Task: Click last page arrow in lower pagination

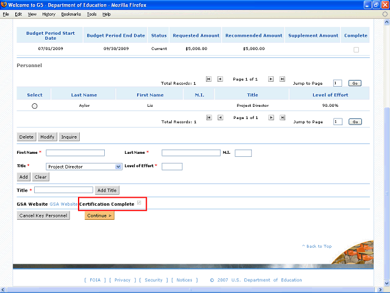Action: coord(282,118)
